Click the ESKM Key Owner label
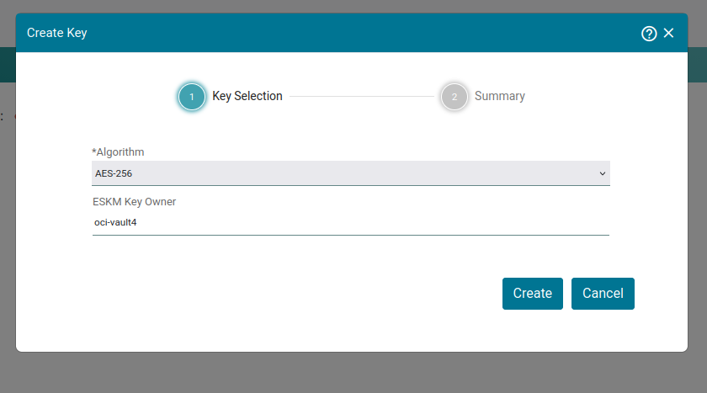This screenshot has width=707, height=393. click(135, 201)
